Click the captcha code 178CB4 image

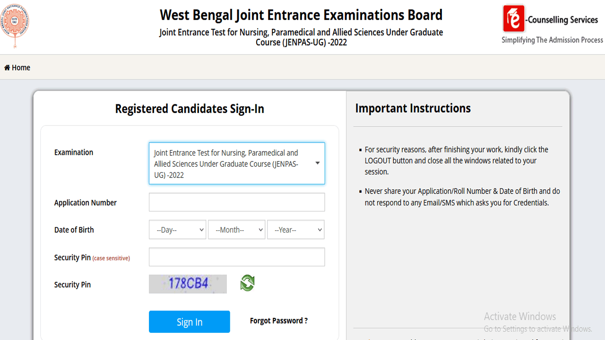pos(188,284)
